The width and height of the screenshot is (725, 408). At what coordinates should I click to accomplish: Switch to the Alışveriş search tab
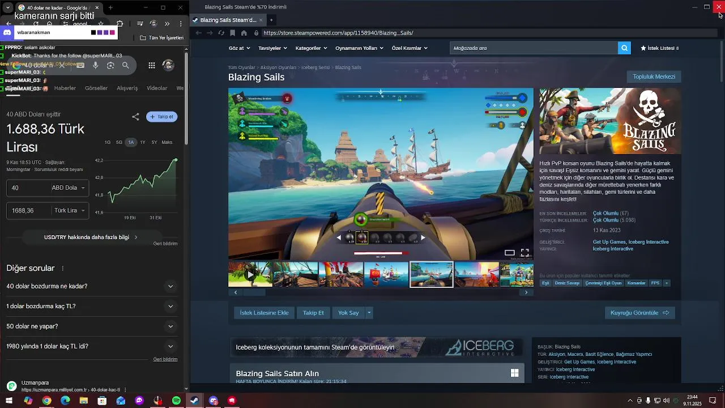(x=127, y=88)
